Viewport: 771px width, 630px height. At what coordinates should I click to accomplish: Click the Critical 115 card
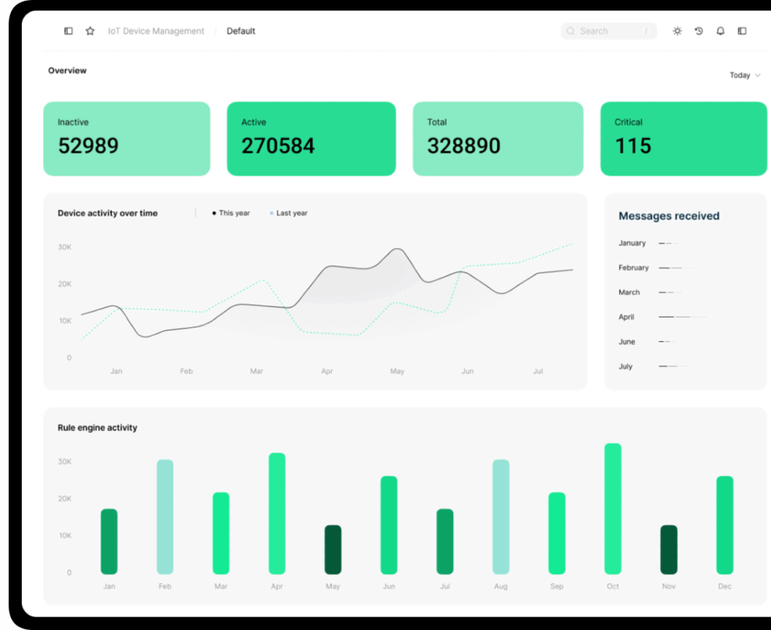click(x=684, y=138)
